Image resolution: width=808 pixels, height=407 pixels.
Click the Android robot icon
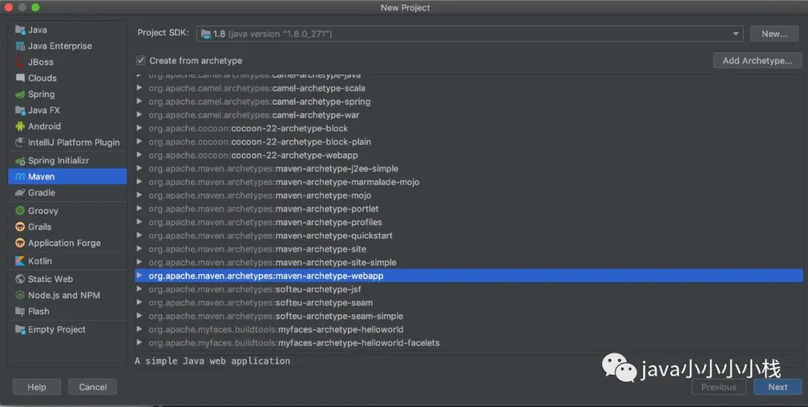(x=20, y=126)
